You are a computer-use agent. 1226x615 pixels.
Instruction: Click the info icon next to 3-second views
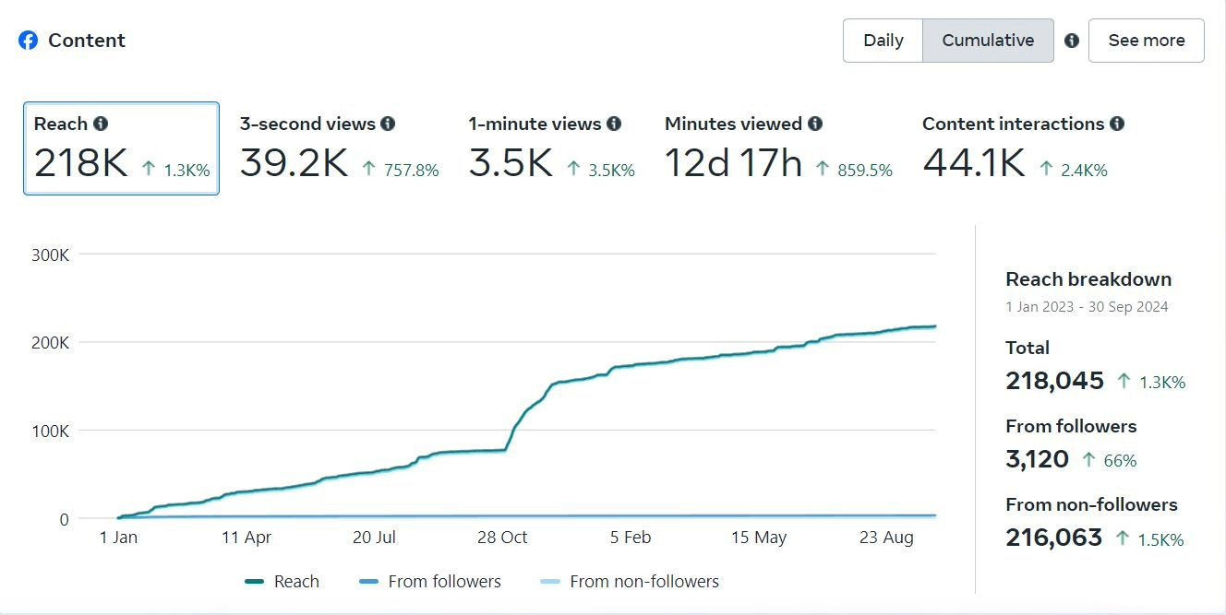click(388, 124)
